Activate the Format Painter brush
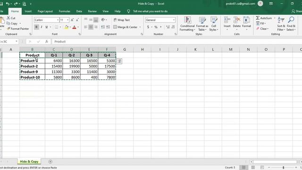The width and height of the screenshot is (302, 170). tap(18, 28)
